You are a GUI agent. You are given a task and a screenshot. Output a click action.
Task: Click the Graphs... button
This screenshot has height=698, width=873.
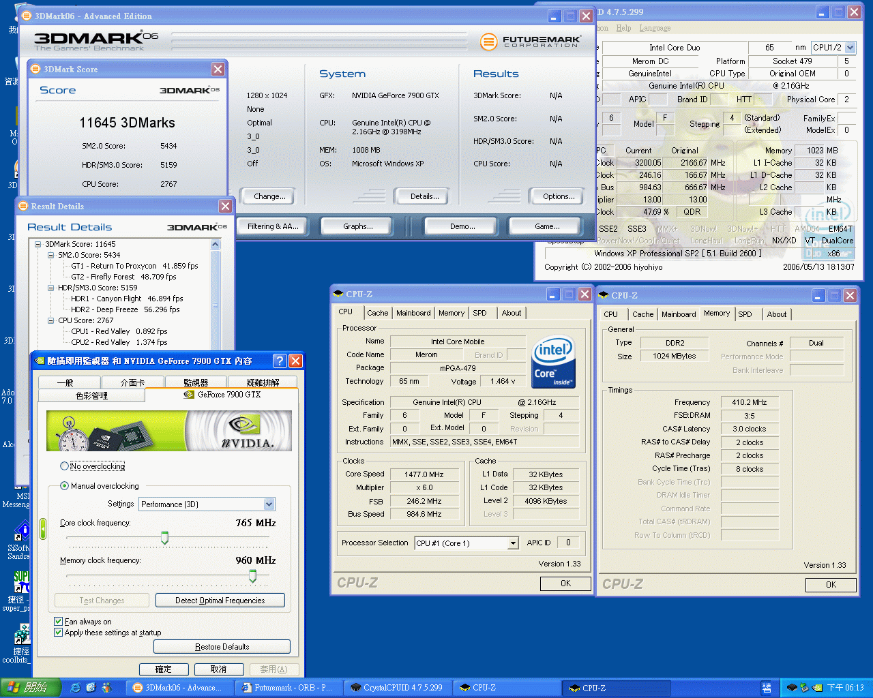pyautogui.click(x=358, y=226)
